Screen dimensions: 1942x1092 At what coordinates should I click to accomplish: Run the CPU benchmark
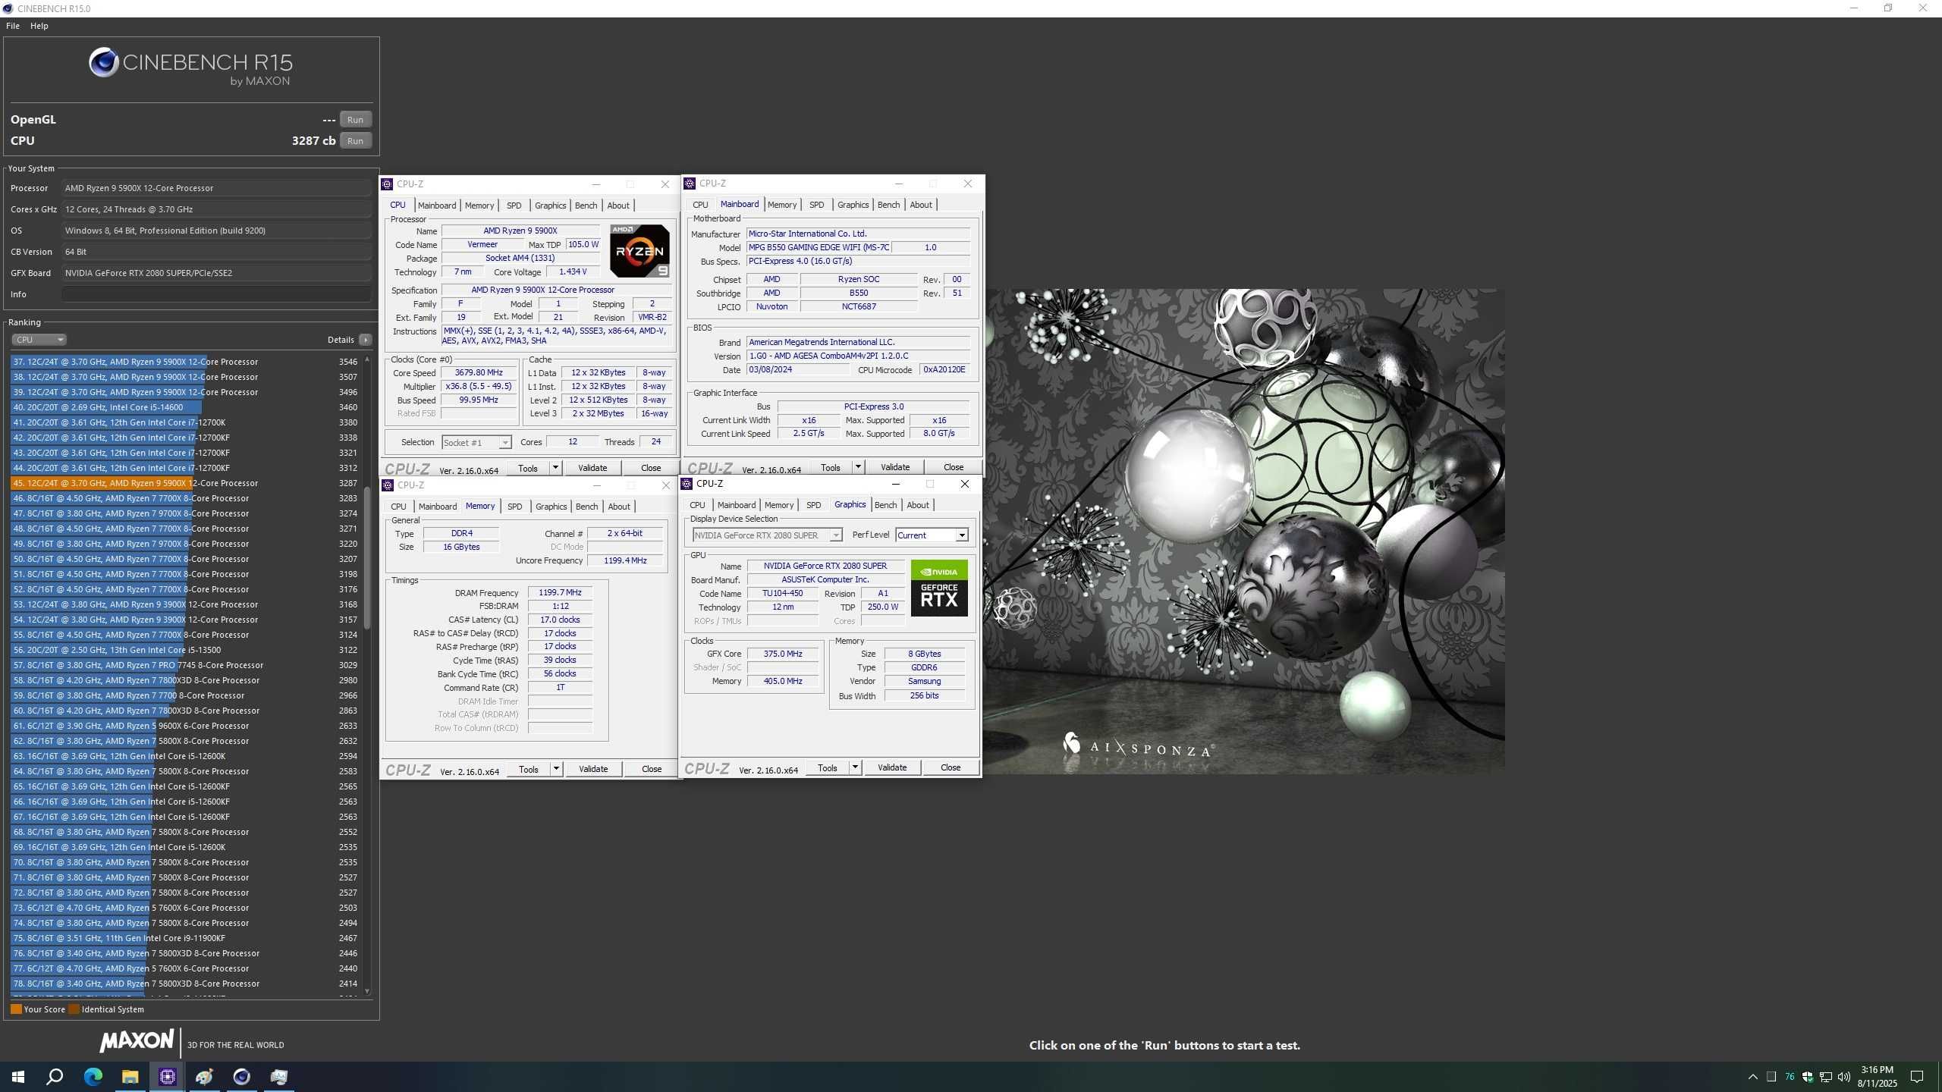[355, 141]
